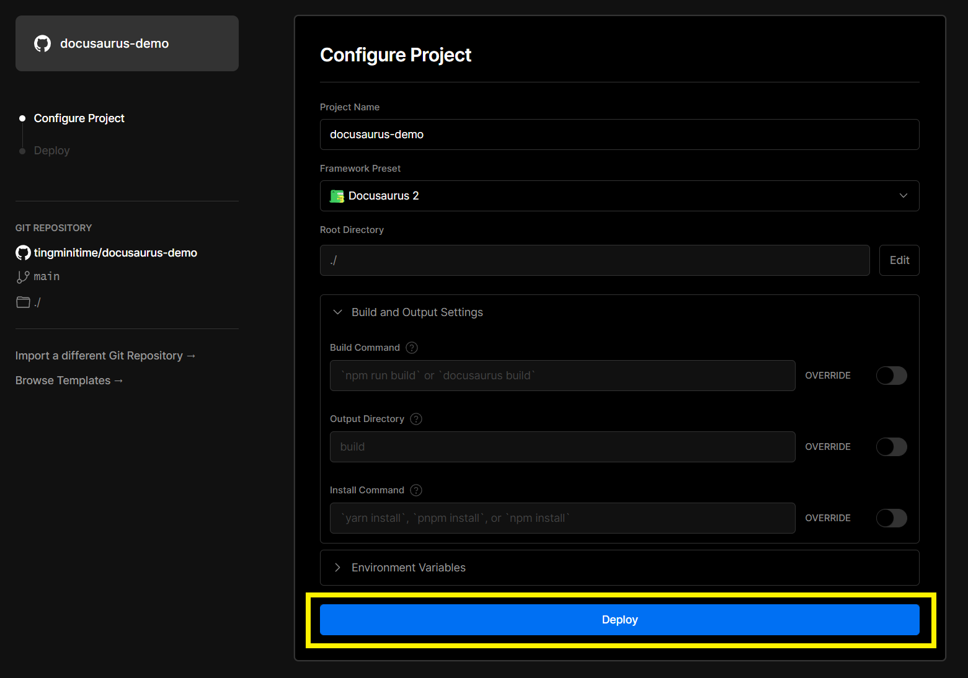Enable the Install Command override toggle
This screenshot has width=968, height=678.
point(891,518)
